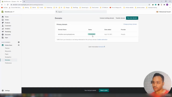Open the General topics bookmarks folder
This screenshot has width=172, height=97.
(84, 8)
